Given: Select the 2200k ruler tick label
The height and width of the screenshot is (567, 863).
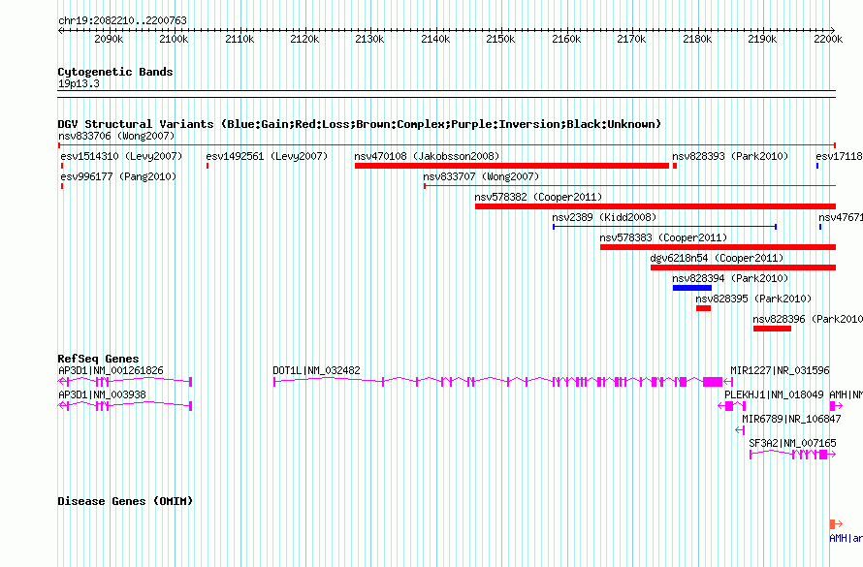Looking at the screenshot, I should tap(828, 39).
